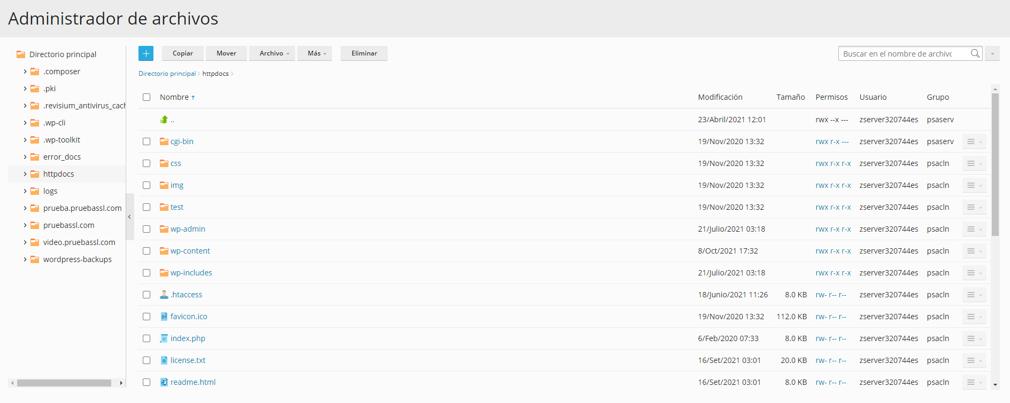
Task: Click the search magnifier icon
Action: [975, 53]
